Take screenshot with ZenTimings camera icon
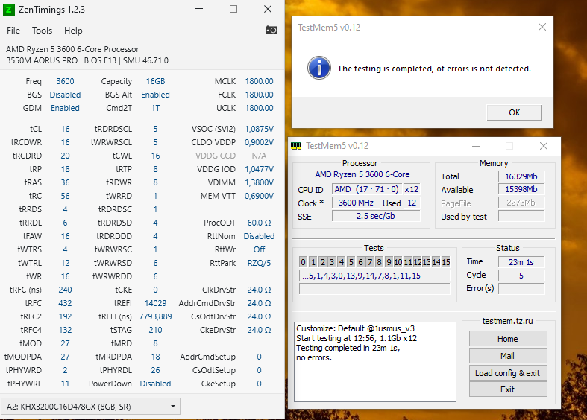This screenshot has height=420, width=587. point(271,30)
